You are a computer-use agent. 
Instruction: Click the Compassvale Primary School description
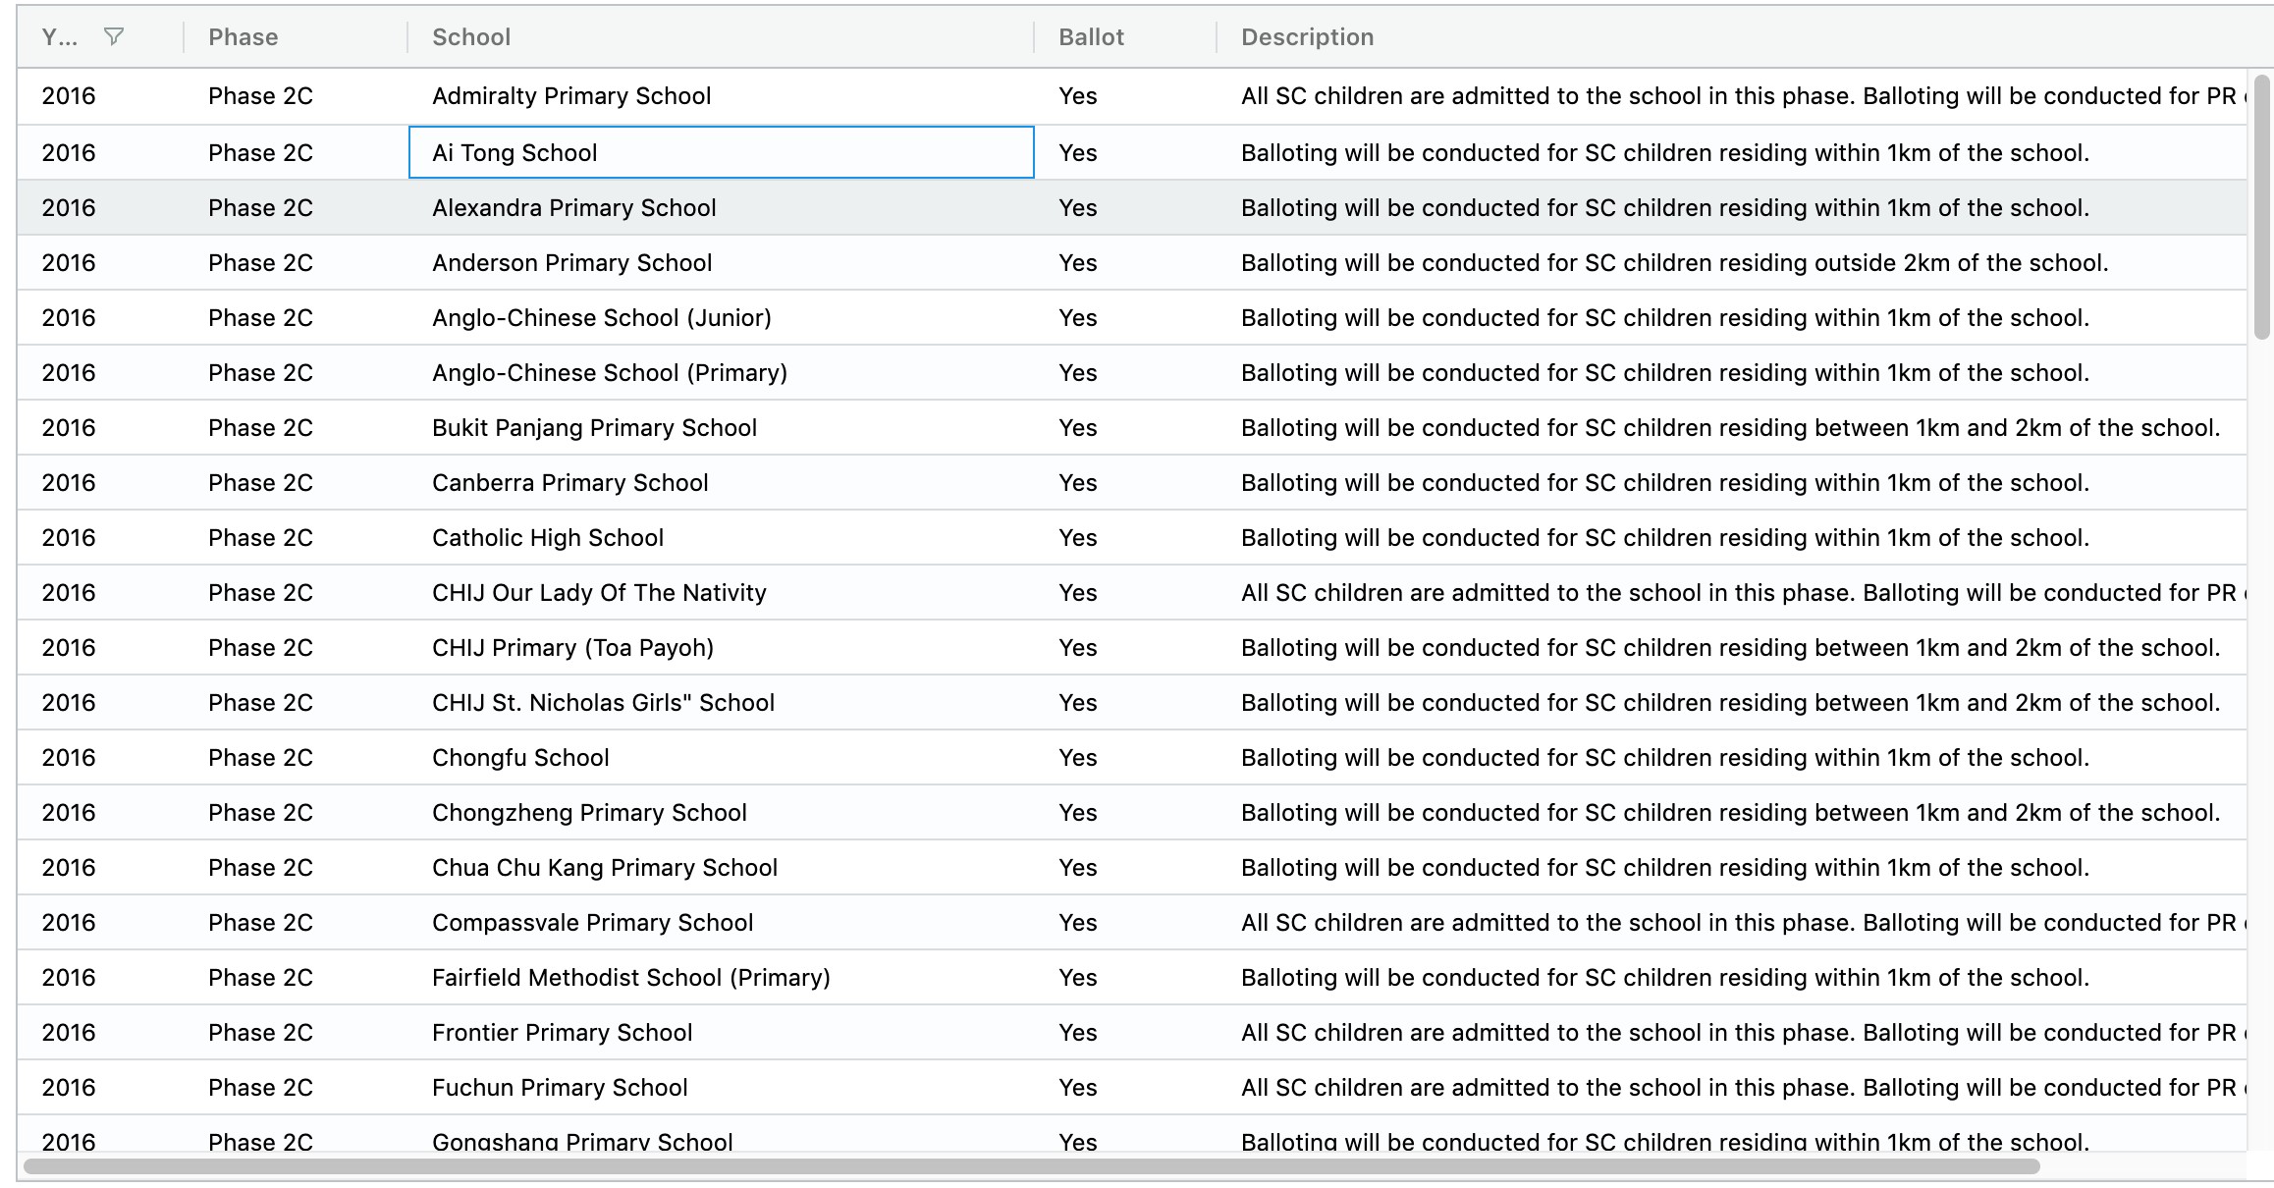(x=1738, y=923)
